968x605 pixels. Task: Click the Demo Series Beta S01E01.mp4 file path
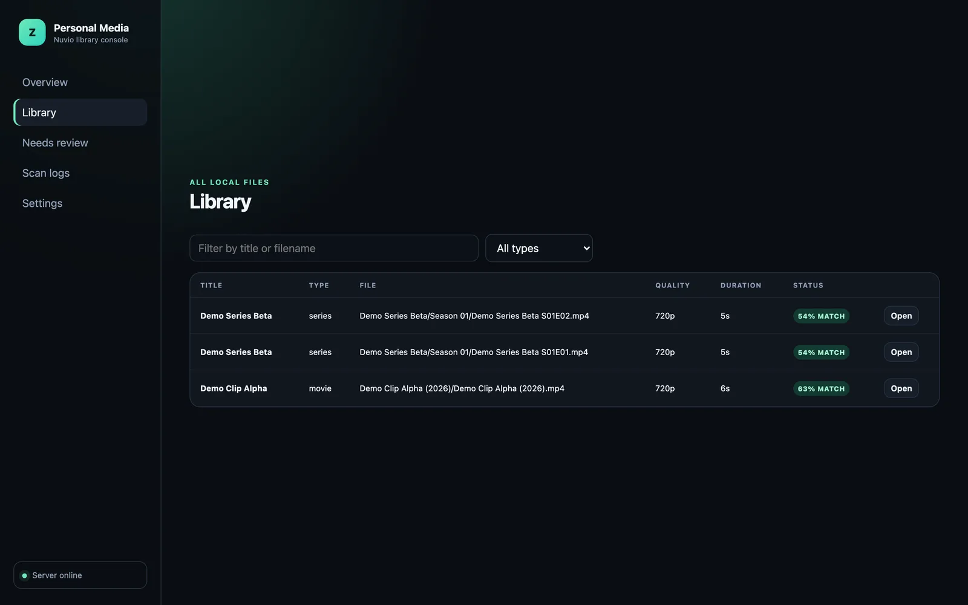pos(474,352)
